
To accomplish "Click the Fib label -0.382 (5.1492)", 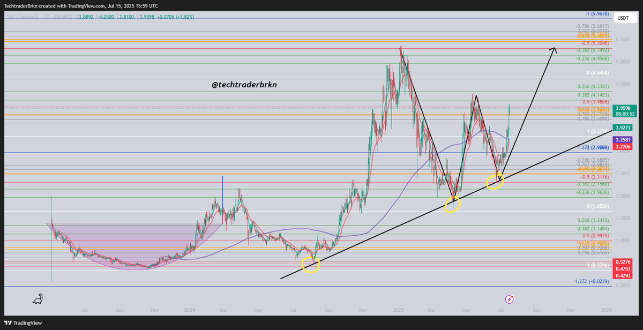I will 594,50.
